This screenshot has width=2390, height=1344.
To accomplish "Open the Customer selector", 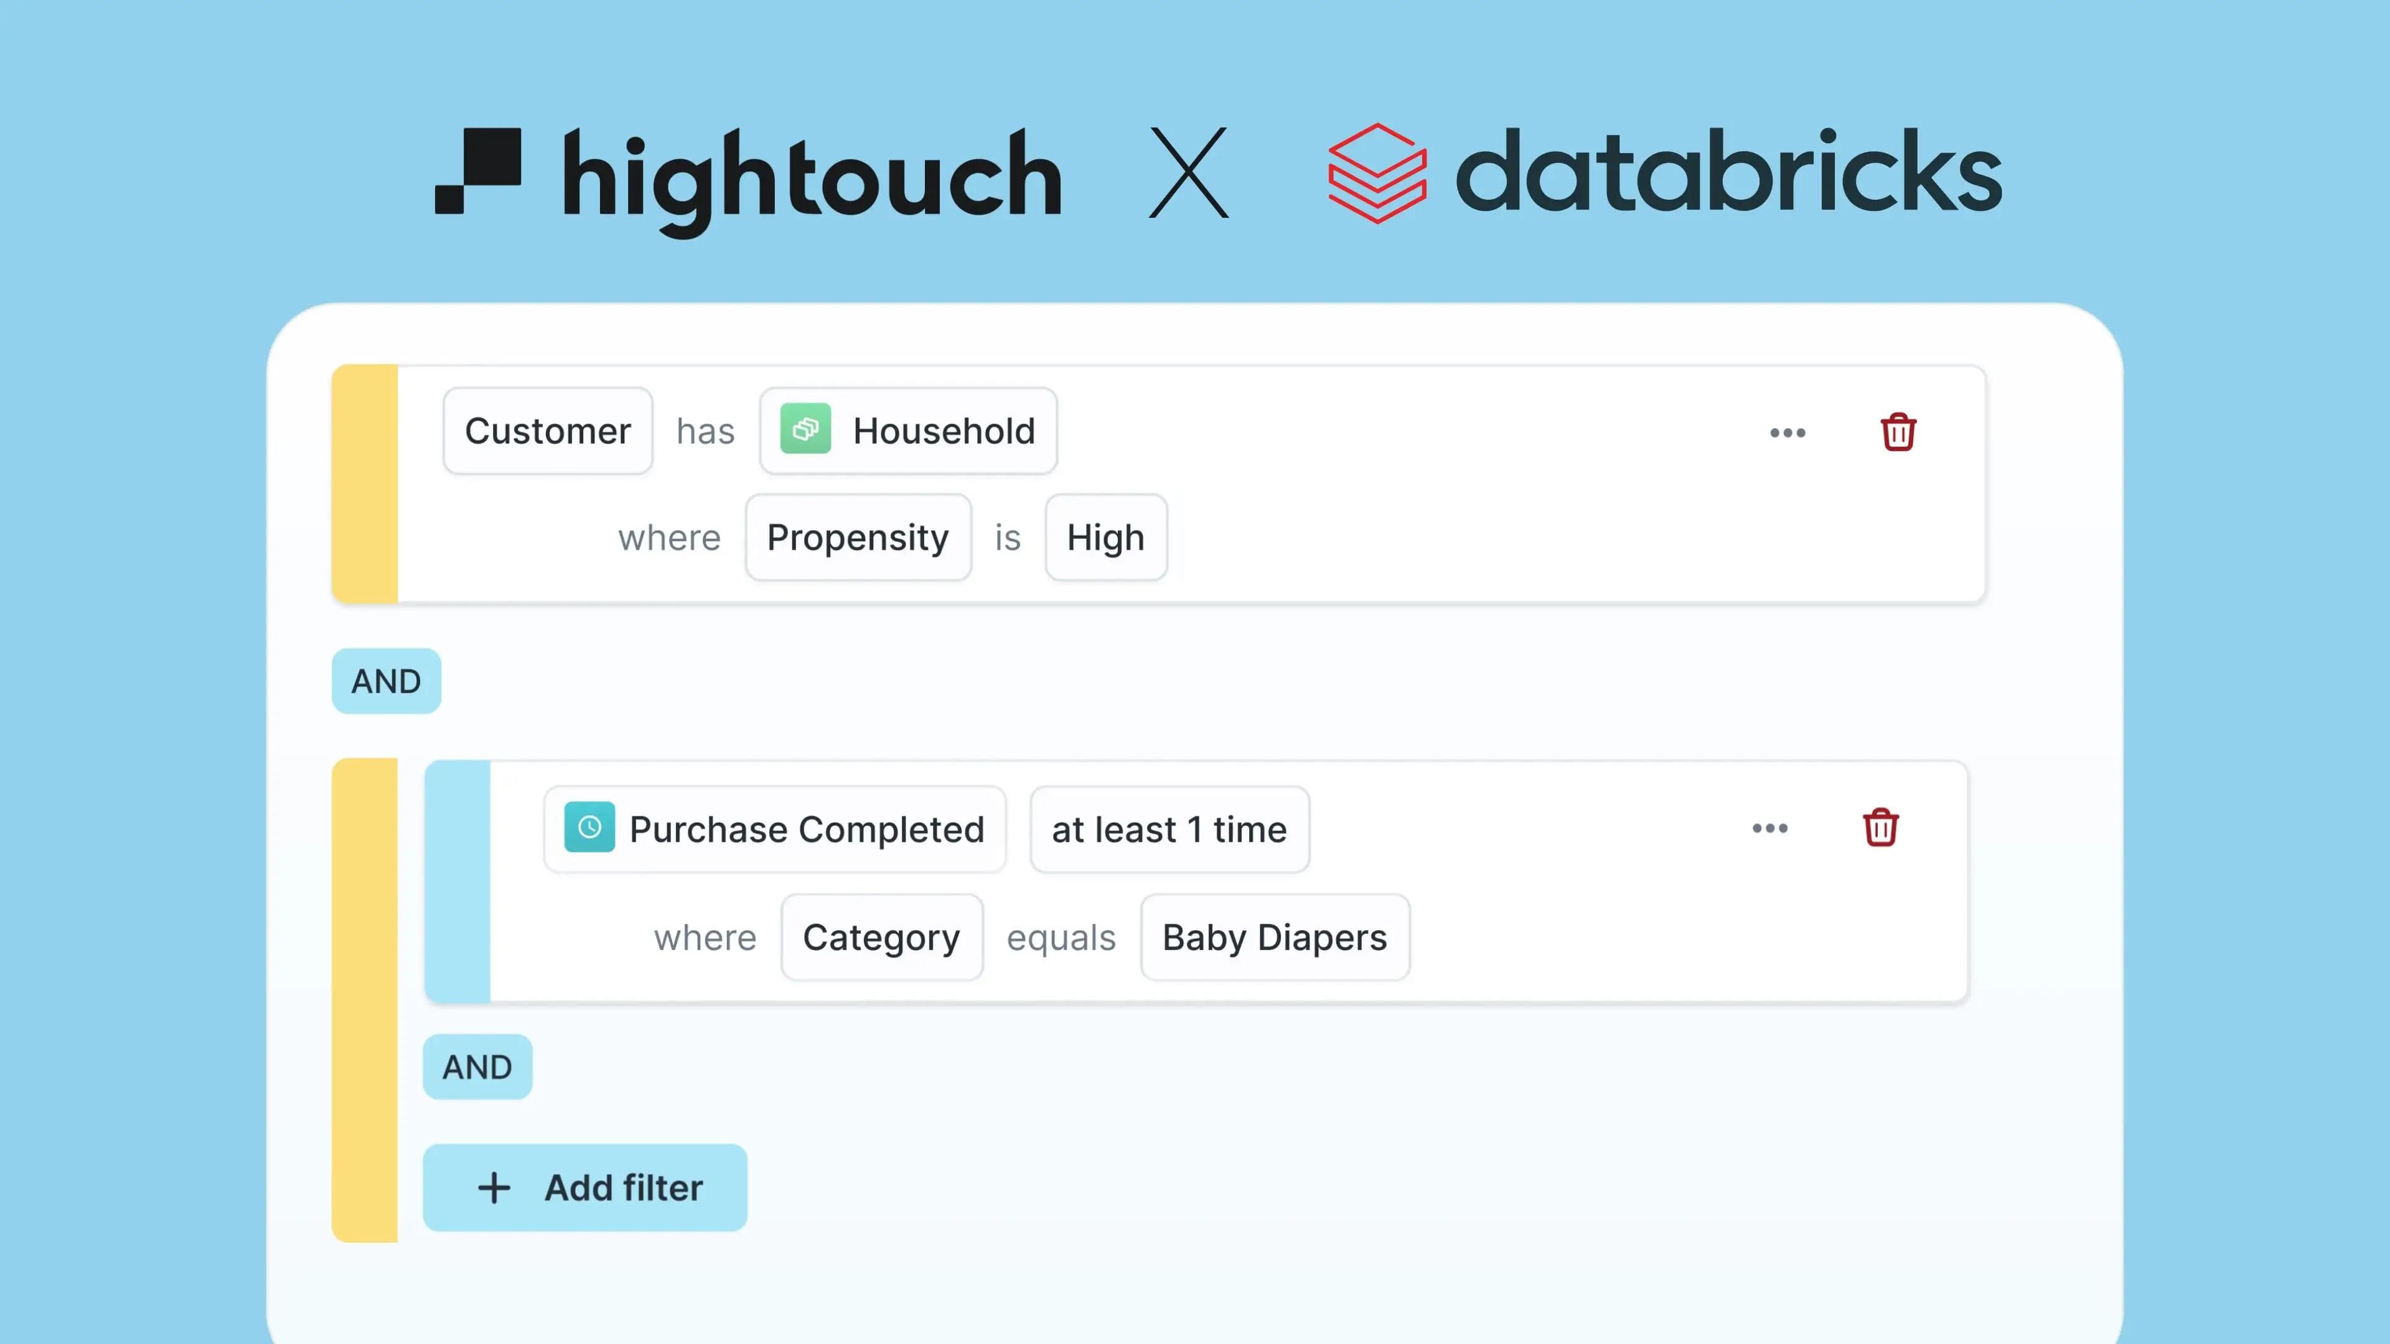I will click(548, 431).
